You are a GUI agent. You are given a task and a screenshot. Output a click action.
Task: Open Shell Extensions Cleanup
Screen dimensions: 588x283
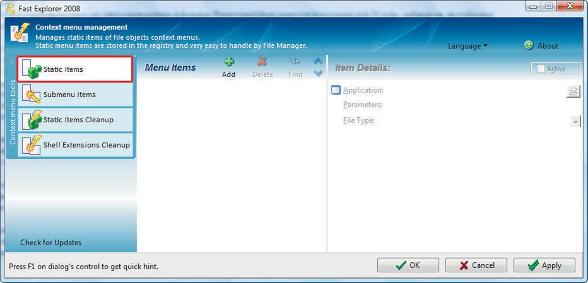point(75,145)
